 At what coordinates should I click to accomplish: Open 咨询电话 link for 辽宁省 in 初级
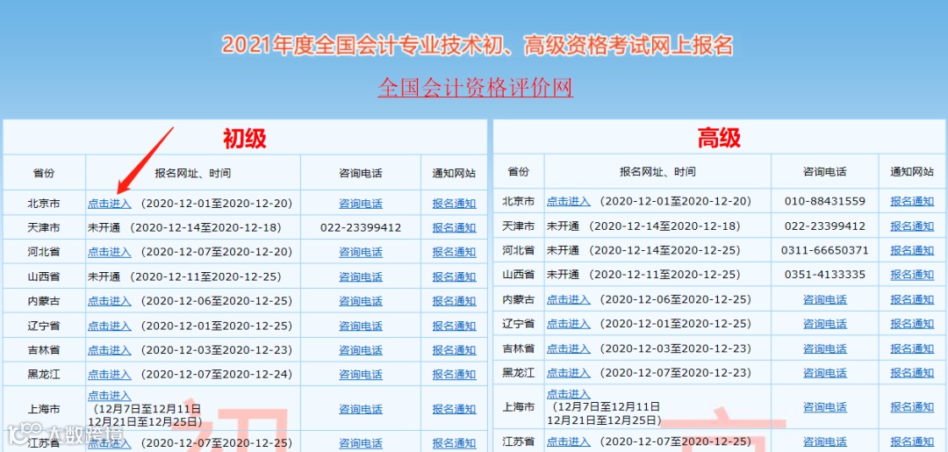[361, 326]
